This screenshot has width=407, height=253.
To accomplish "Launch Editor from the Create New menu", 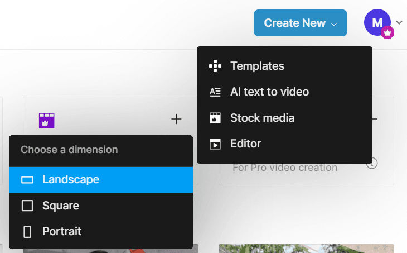I will click(245, 144).
